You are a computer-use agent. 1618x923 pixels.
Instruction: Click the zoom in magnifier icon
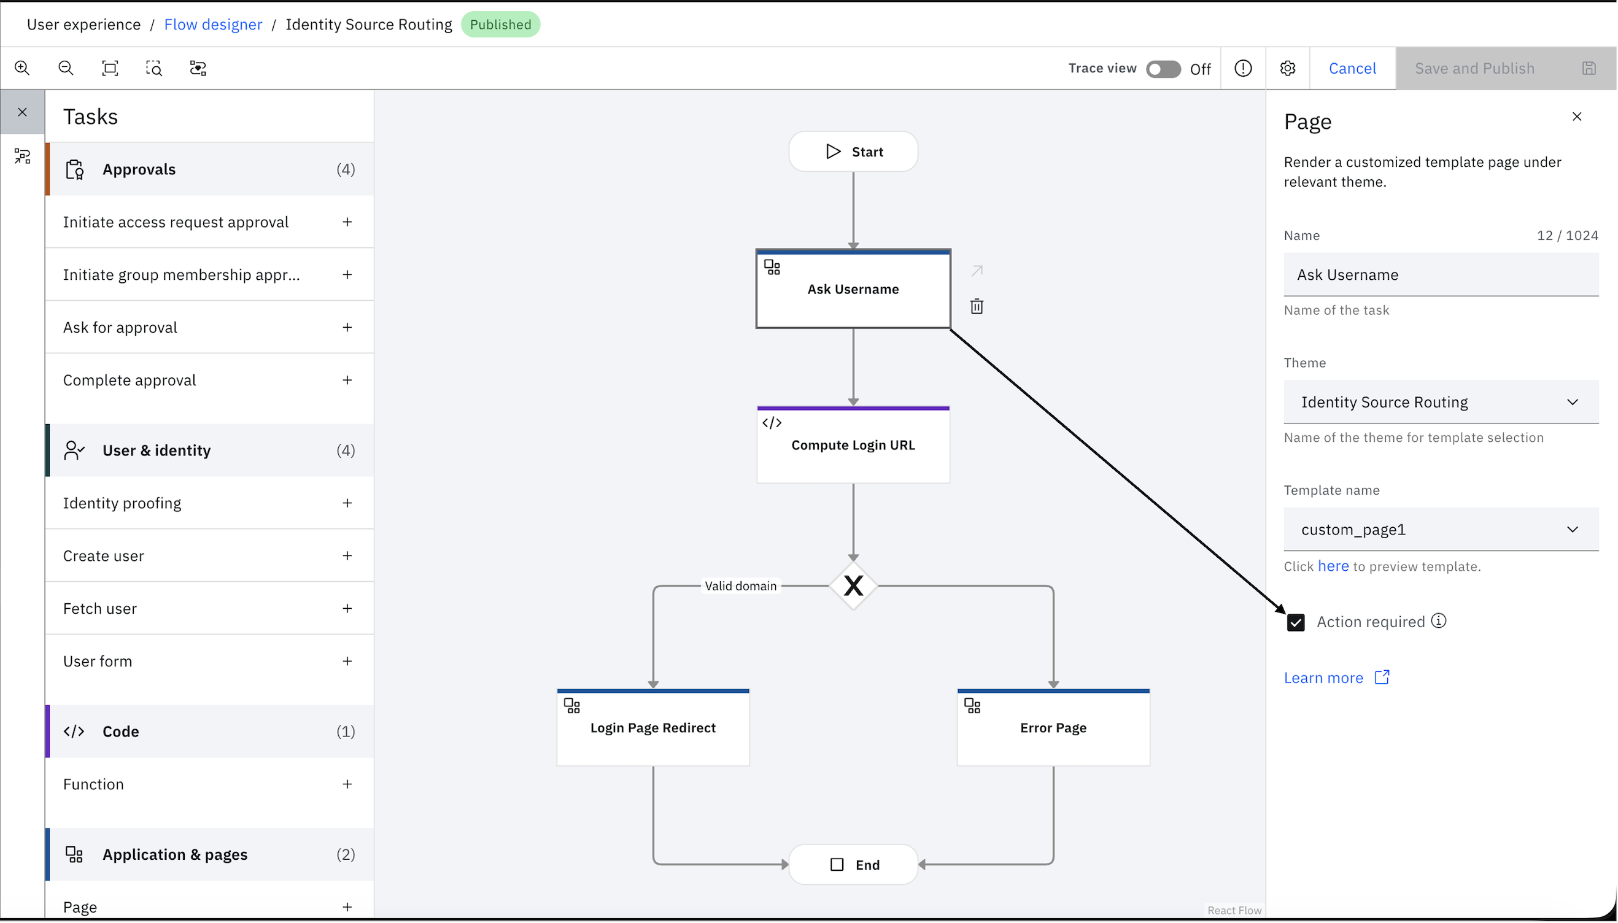(22, 68)
